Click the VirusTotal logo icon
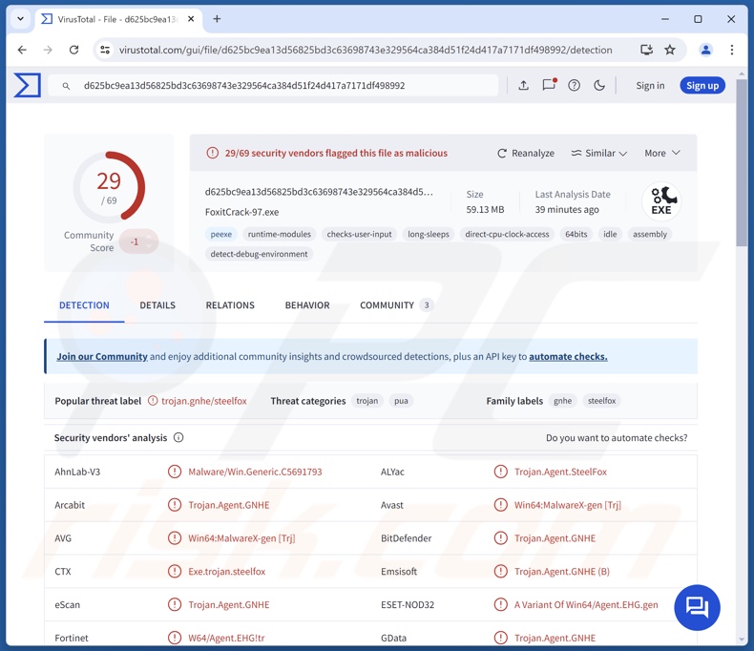 (27, 85)
